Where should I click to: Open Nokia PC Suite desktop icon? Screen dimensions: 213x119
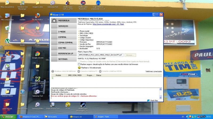coord(7,68)
